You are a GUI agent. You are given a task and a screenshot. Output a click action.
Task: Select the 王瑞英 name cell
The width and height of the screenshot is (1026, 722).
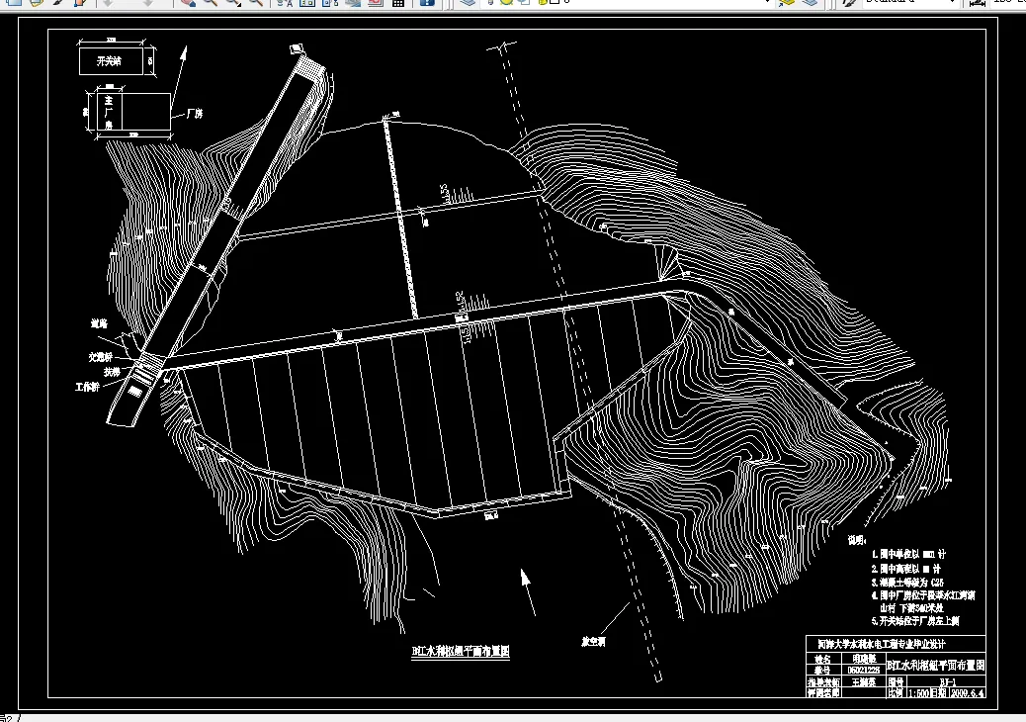click(x=864, y=682)
